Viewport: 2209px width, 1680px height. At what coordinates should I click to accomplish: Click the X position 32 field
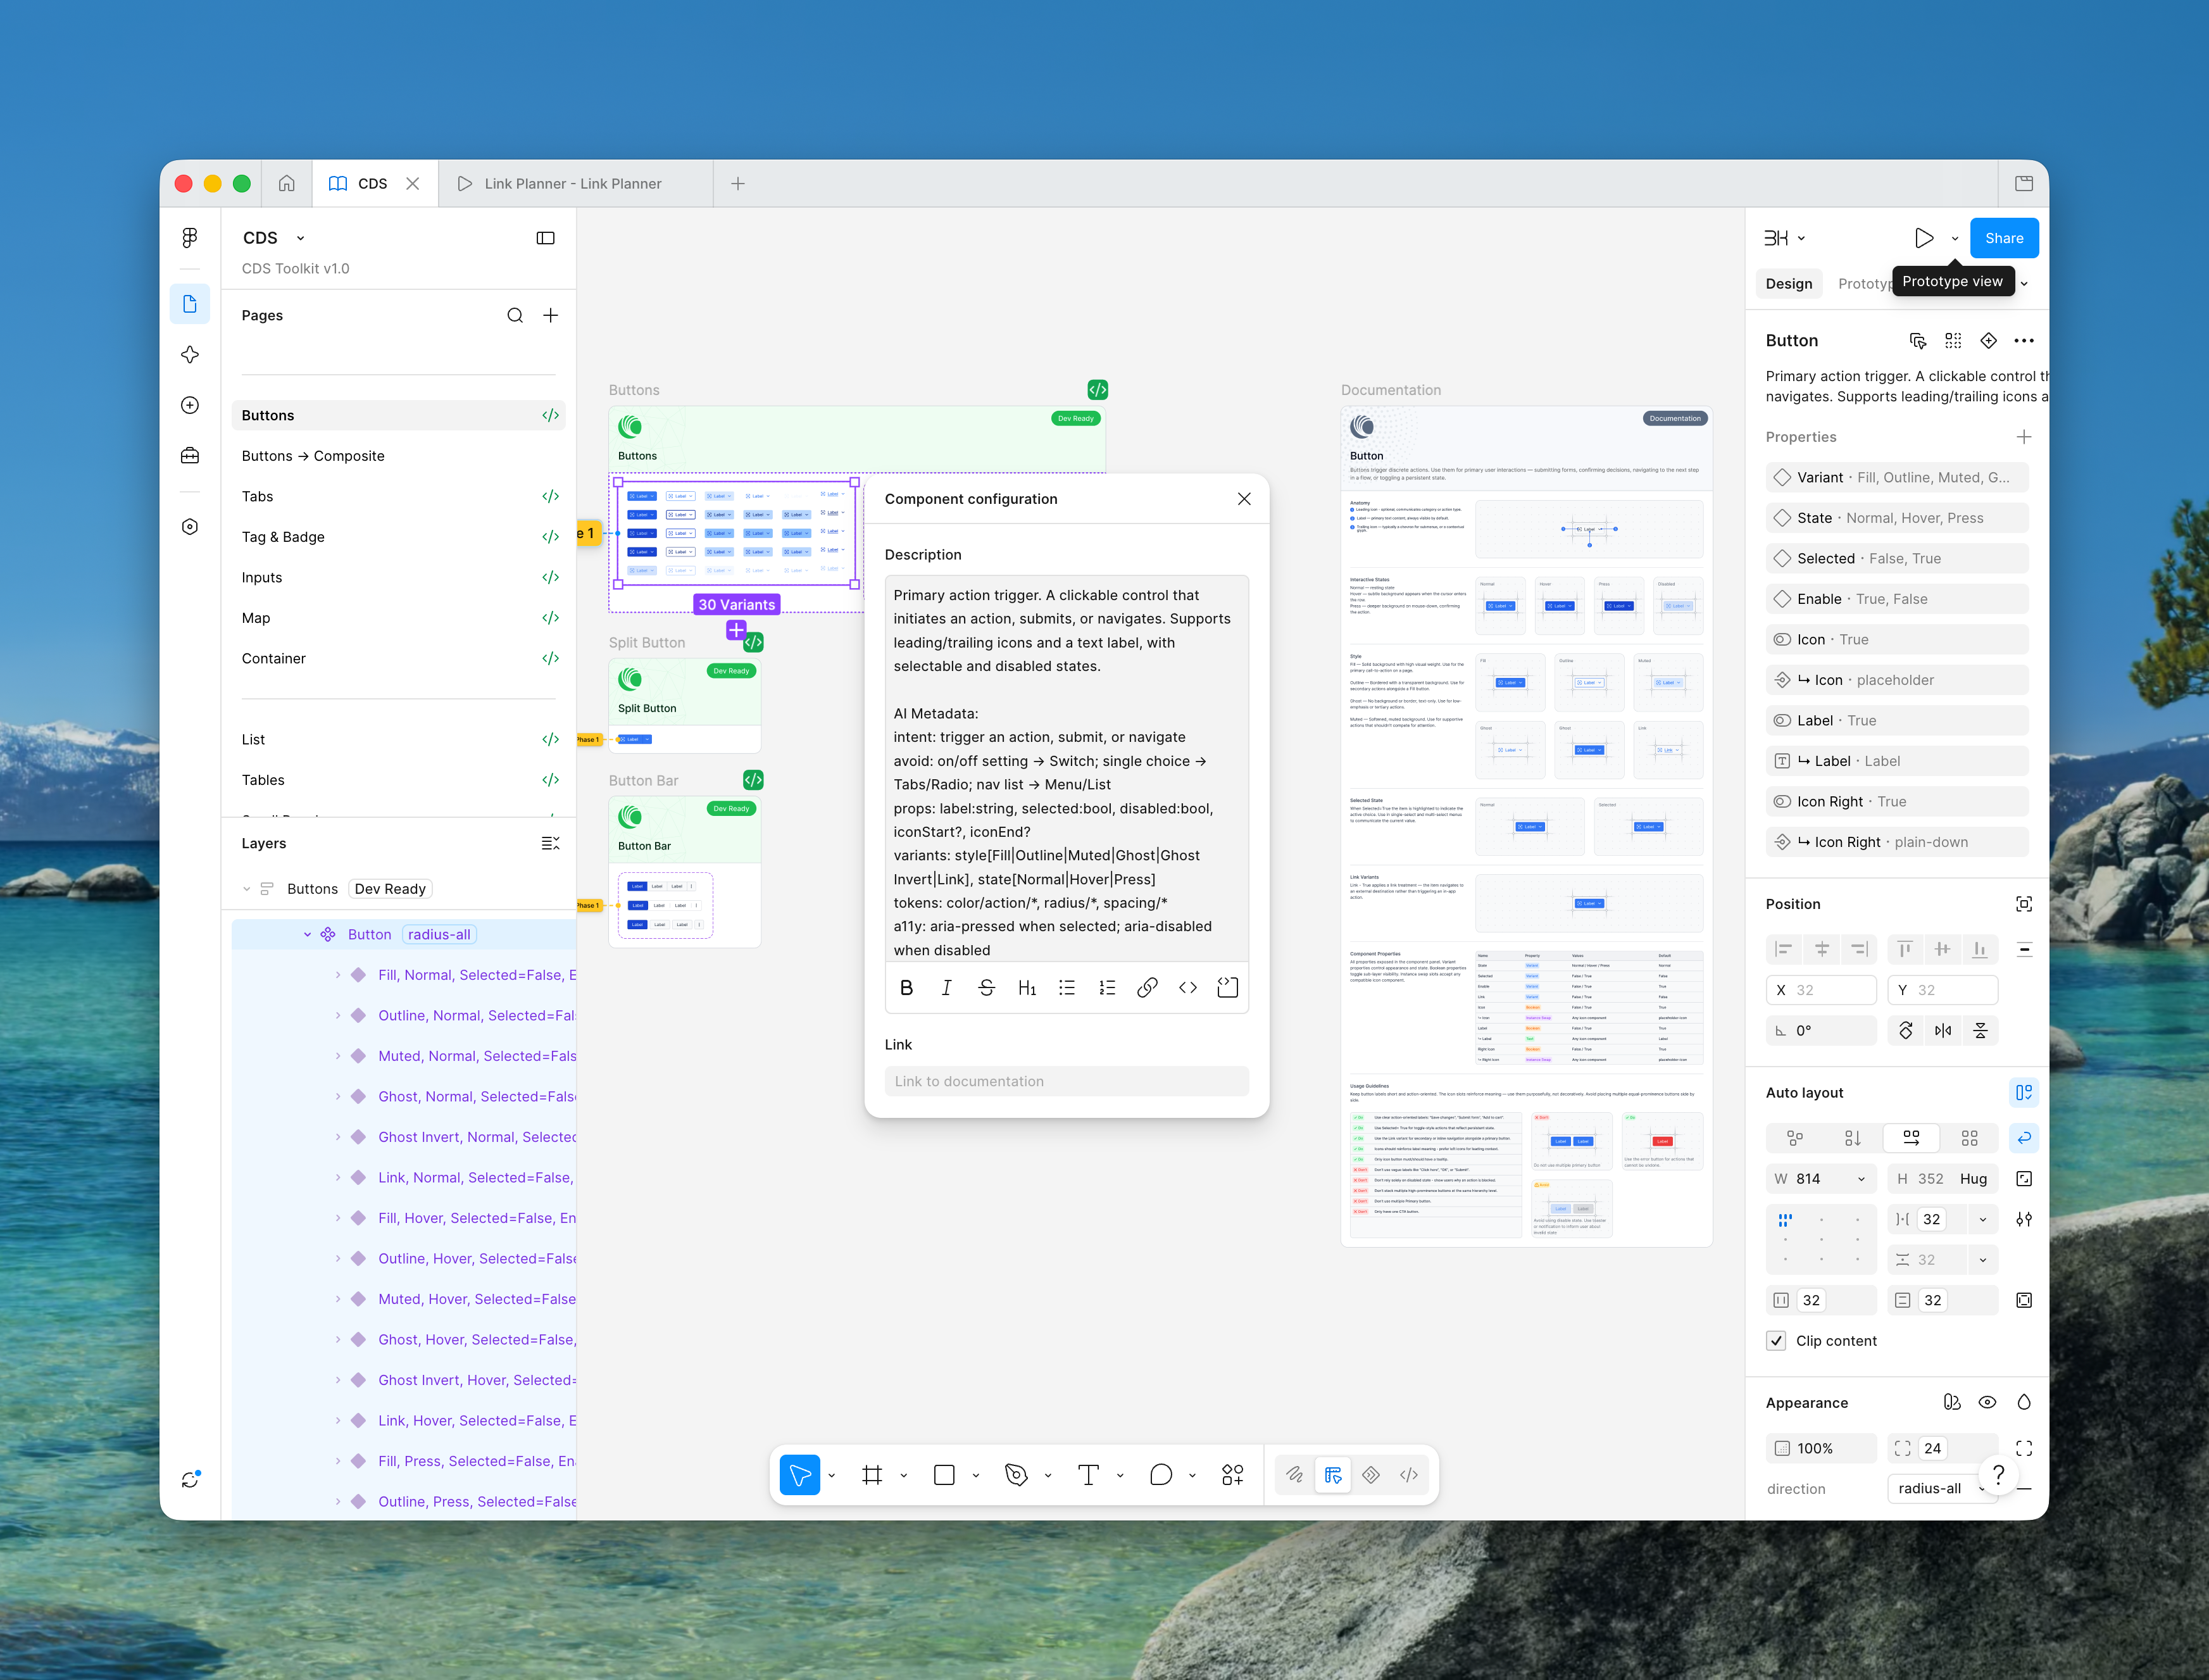[x=1821, y=990]
